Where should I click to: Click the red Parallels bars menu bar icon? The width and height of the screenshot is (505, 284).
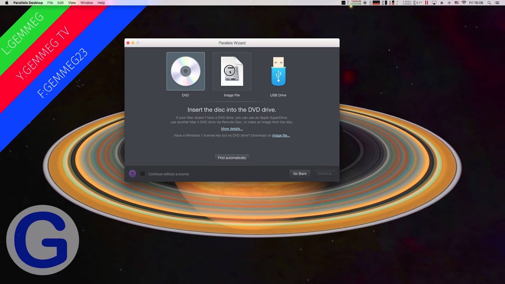click(426, 3)
